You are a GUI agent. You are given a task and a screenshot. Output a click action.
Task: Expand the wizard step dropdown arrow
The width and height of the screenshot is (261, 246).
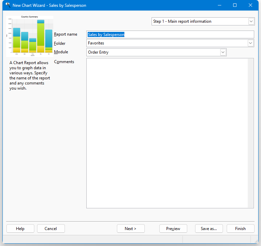click(x=251, y=21)
